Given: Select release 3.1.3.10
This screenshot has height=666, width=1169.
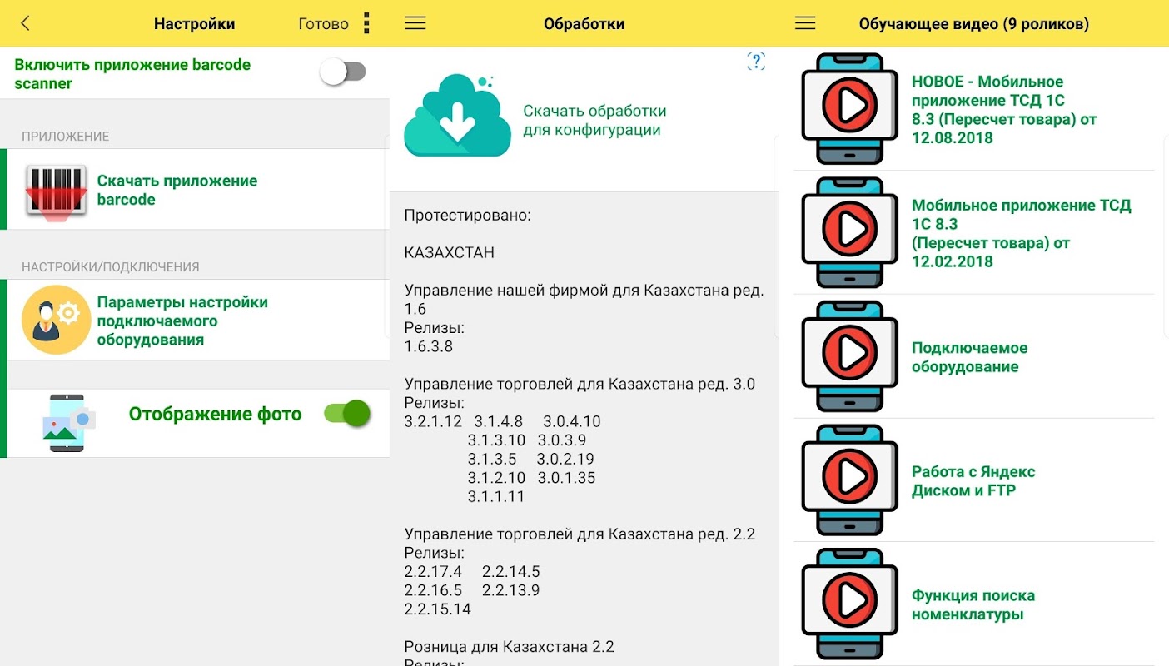Looking at the screenshot, I should click(497, 440).
